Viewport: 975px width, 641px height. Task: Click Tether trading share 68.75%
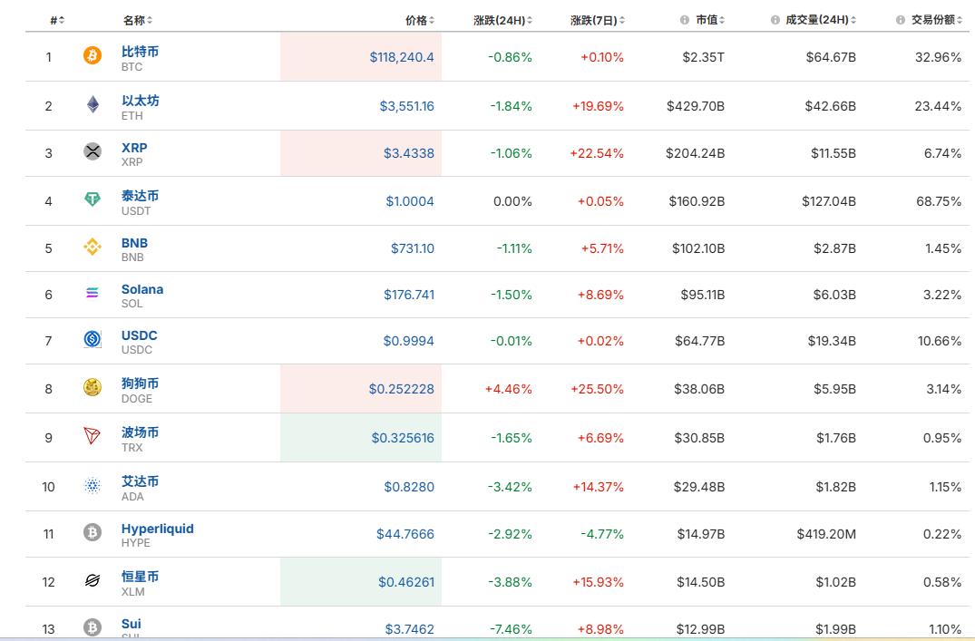point(939,200)
